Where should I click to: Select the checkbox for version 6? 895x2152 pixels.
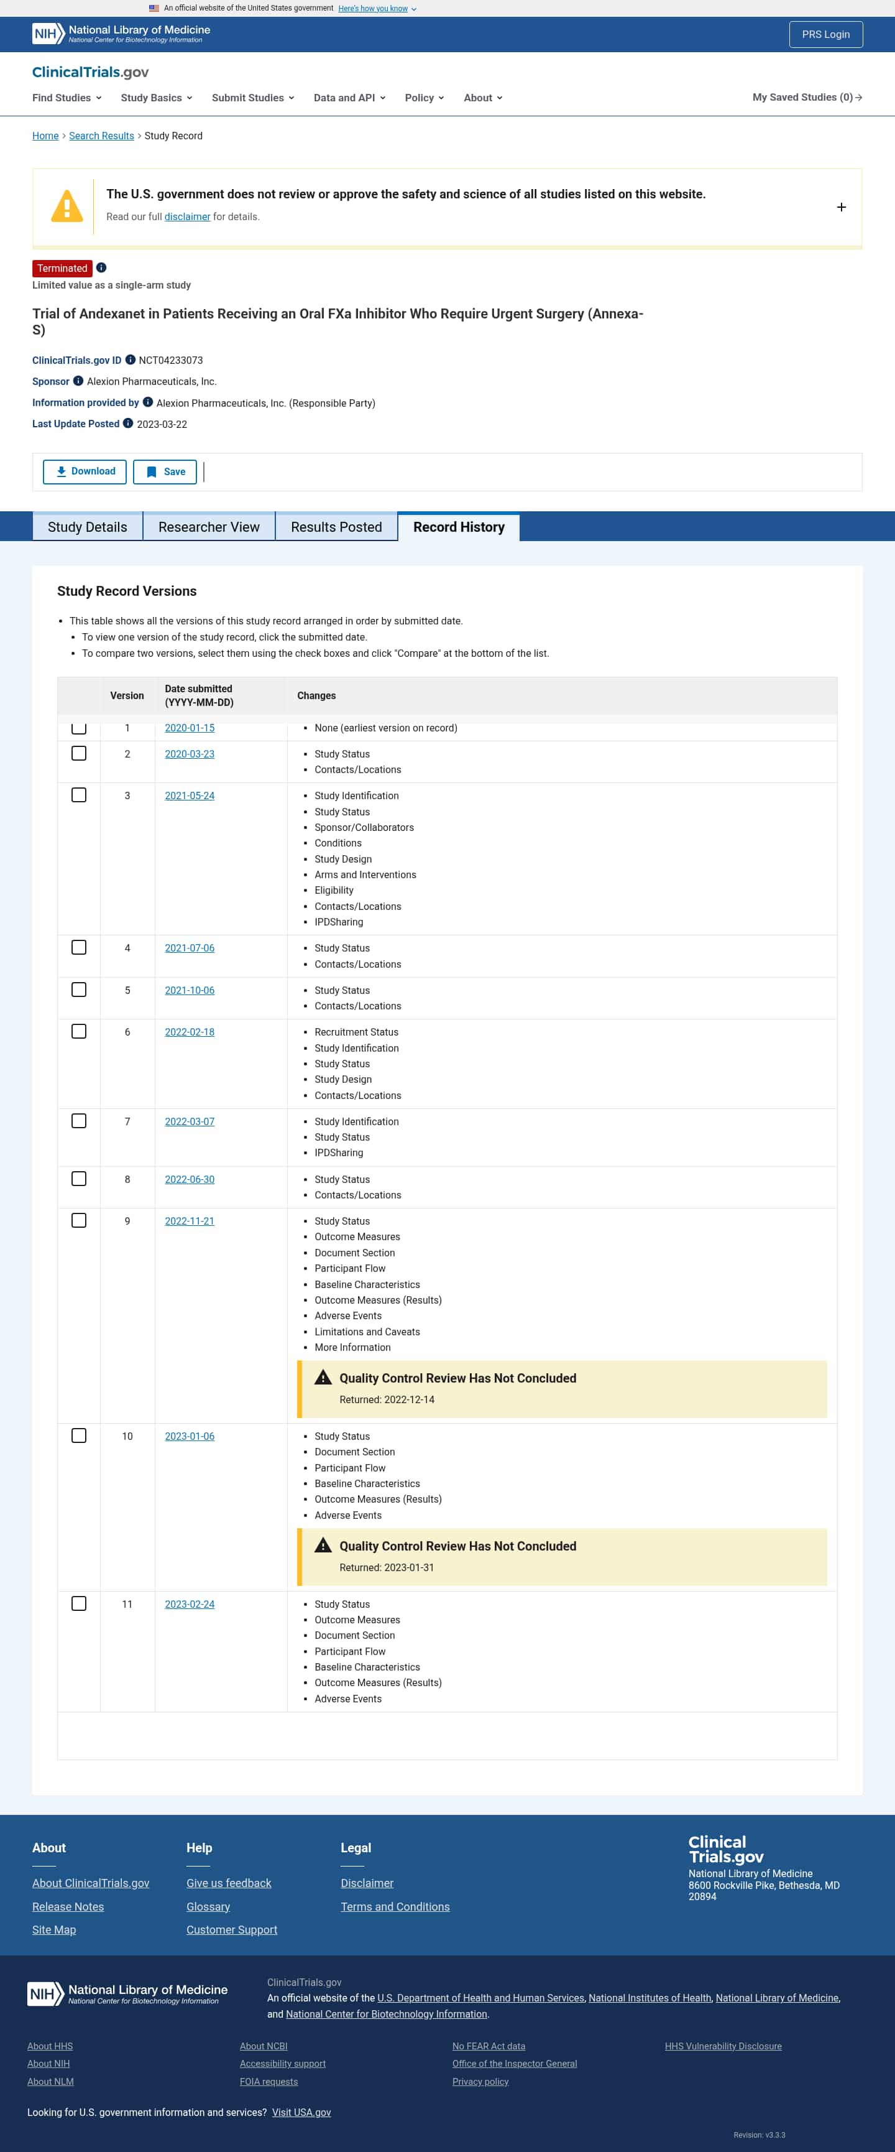click(78, 1032)
